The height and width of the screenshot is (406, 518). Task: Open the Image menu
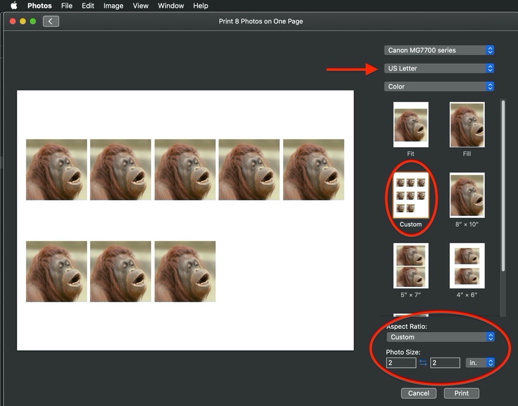(113, 6)
